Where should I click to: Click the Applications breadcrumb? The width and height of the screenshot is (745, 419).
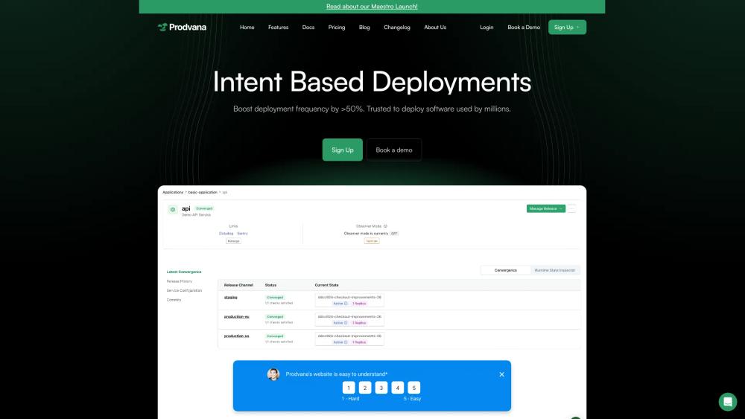[173, 192]
